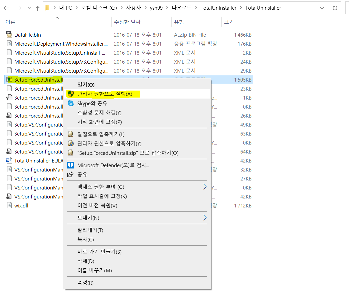Select the 42KB VS.ConfigurationMan file icon
Viewport: 349px width, 302px height.
9,196
